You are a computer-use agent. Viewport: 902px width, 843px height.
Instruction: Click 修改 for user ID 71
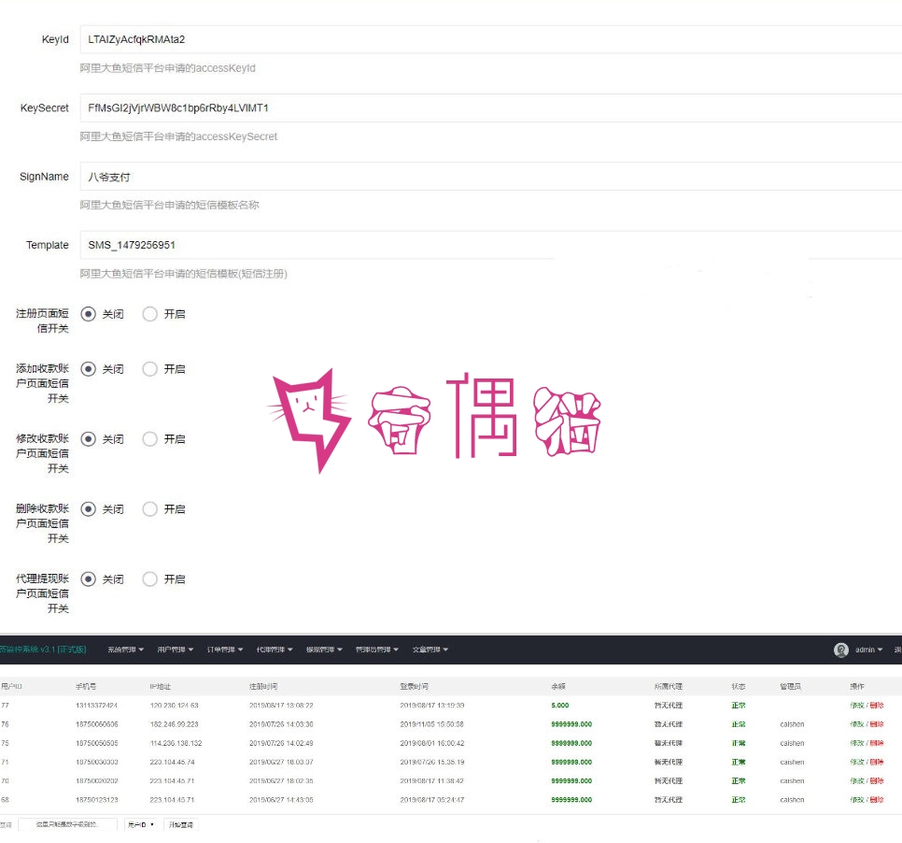856,762
